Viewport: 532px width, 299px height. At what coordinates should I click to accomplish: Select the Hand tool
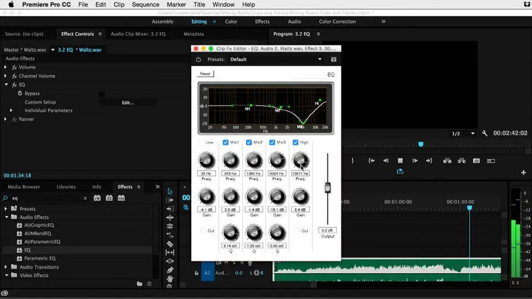click(x=170, y=279)
